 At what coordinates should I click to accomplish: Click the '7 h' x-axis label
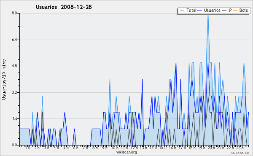click(85, 148)
